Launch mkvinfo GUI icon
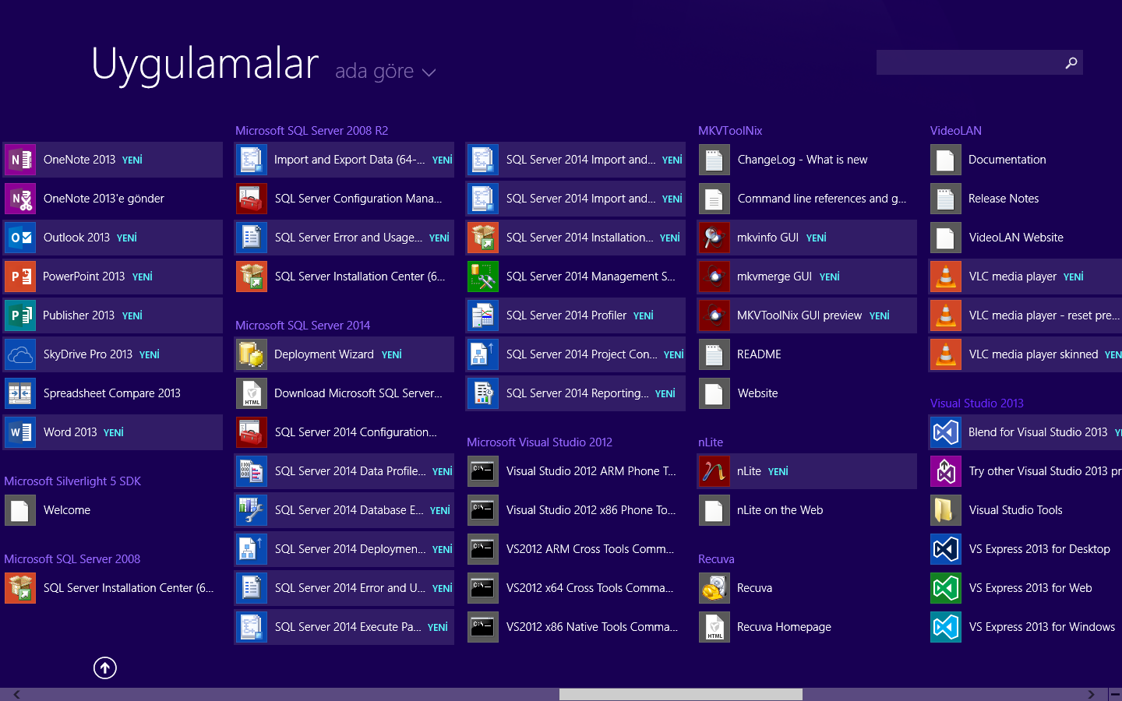1122x701 pixels. 714,238
